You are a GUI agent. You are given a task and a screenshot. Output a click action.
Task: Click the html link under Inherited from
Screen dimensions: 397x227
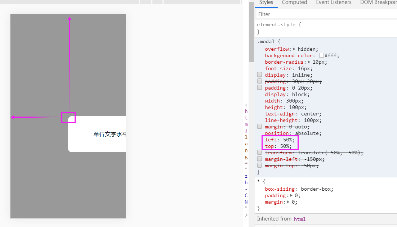pyautogui.click(x=299, y=219)
